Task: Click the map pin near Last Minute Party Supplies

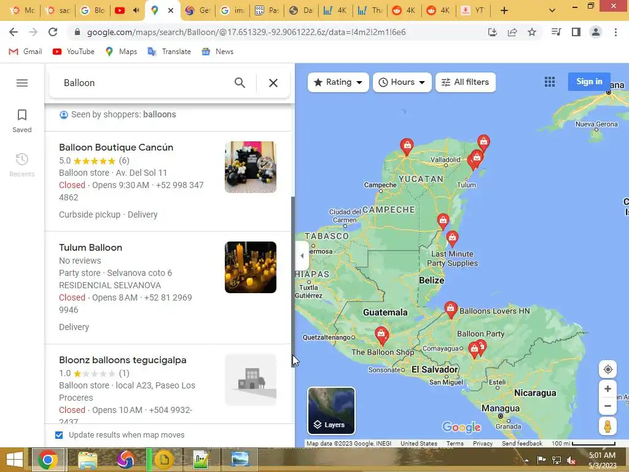Action: coord(452,239)
